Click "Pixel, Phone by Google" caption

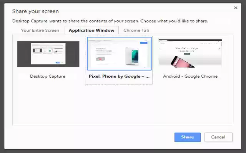[x=119, y=76]
